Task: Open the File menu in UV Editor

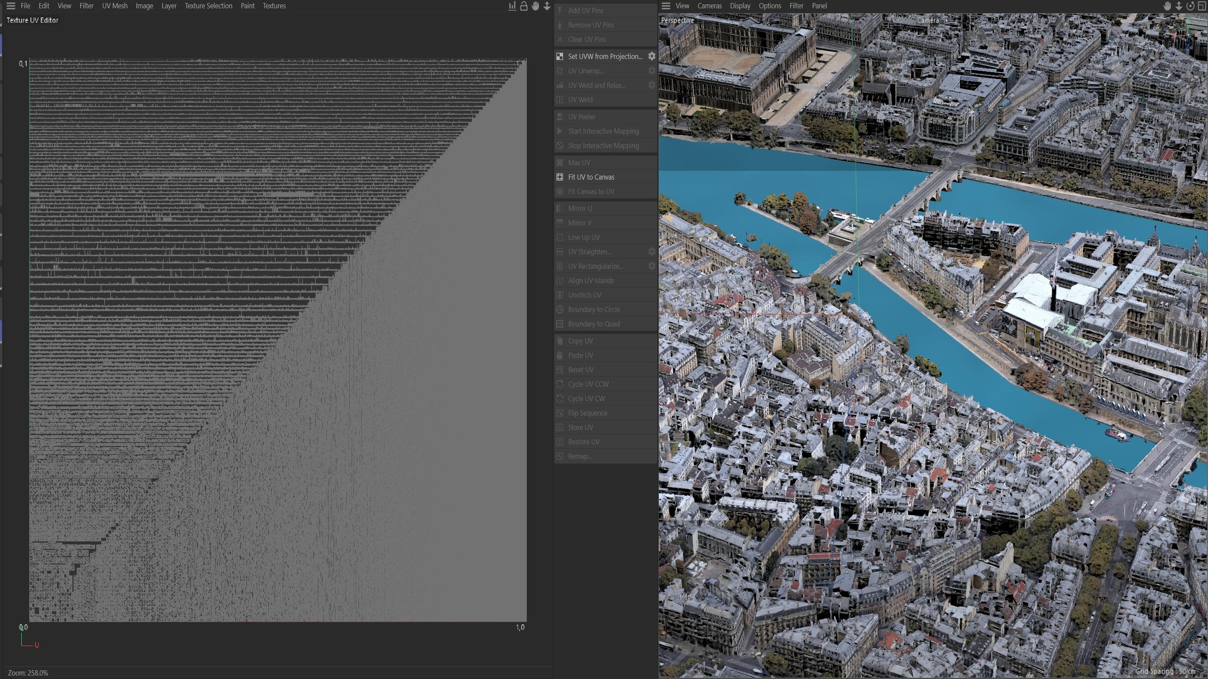Action: pos(25,6)
